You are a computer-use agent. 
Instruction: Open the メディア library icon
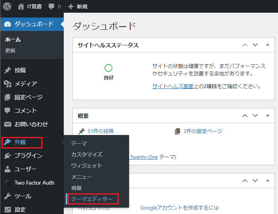click(x=8, y=84)
